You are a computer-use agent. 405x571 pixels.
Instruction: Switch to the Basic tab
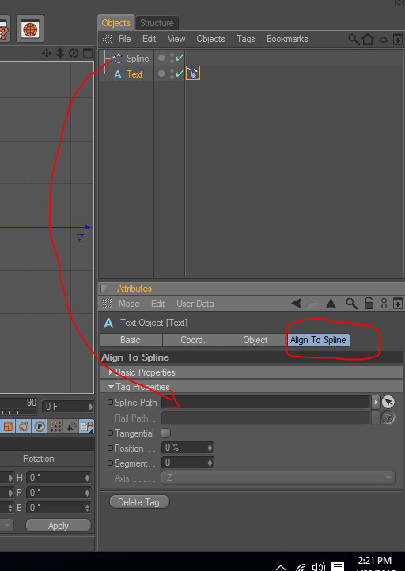(x=131, y=340)
